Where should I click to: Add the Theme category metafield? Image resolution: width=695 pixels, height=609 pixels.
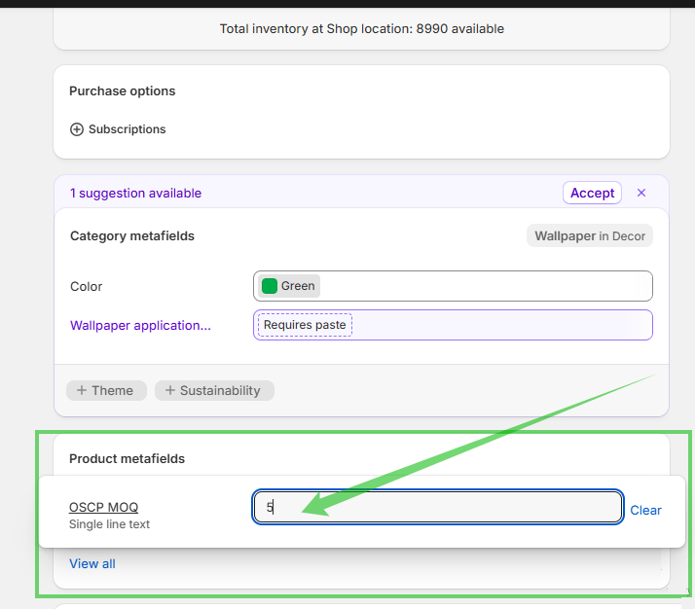(106, 390)
